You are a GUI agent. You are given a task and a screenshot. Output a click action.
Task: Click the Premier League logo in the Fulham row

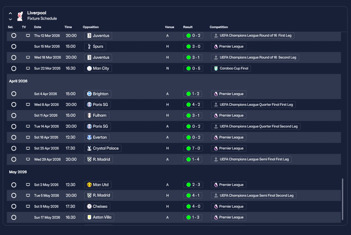(x=216, y=115)
